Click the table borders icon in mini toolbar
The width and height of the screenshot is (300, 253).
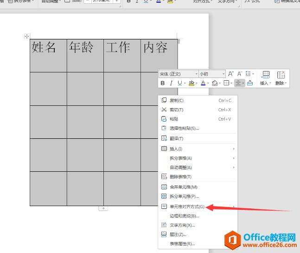pyautogui.click(x=226, y=83)
